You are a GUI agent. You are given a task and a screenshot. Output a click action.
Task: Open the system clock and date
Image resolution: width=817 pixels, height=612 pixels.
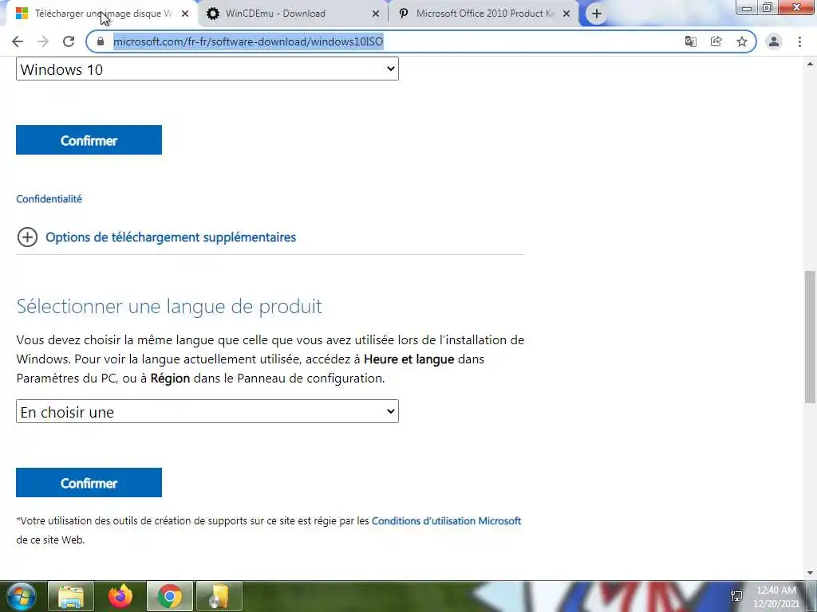[x=776, y=597]
